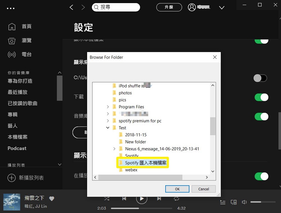Click the 搜尋 search field
Viewport: 281px width, 213px height.
coord(116,7)
